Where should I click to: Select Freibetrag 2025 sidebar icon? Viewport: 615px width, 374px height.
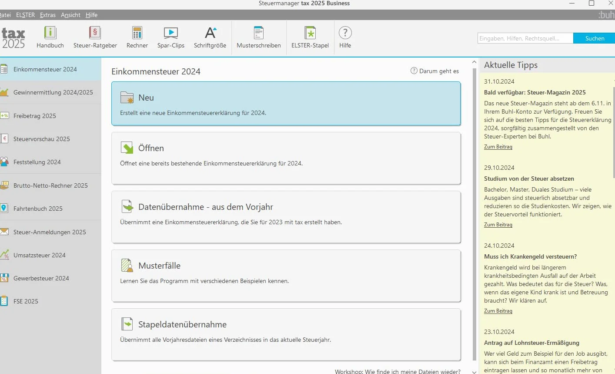pos(4,115)
